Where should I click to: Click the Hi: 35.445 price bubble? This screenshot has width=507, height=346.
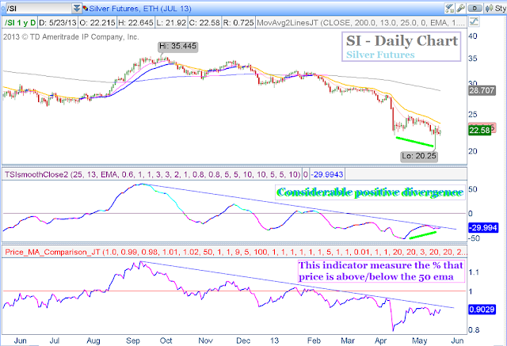click(x=177, y=46)
